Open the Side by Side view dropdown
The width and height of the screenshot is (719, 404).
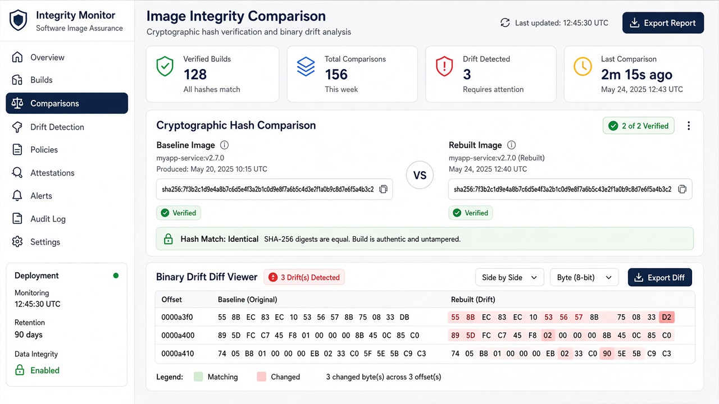[509, 277]
